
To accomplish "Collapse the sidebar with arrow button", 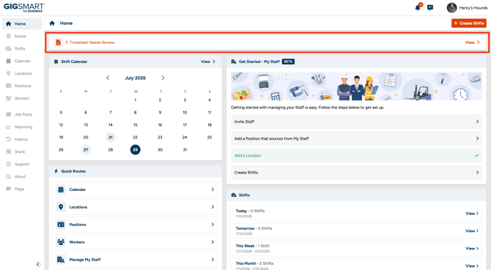I will (x=38, y=264).
